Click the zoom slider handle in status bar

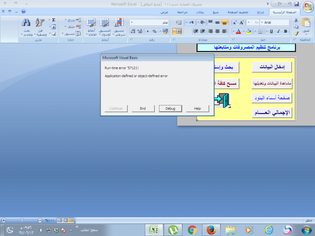point(22,220)
